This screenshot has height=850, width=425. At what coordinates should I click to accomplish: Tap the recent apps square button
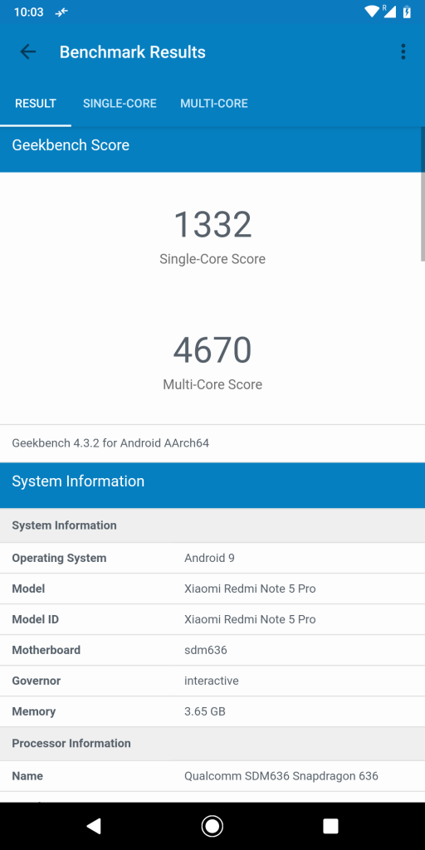pos(330,826)
